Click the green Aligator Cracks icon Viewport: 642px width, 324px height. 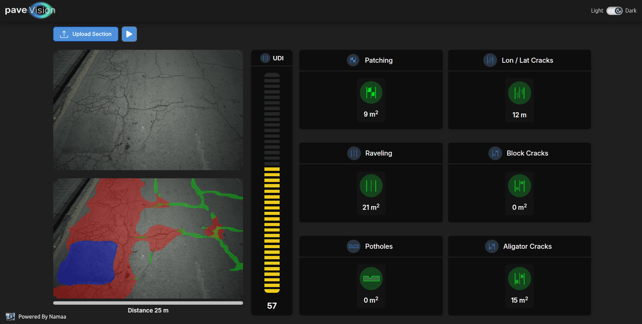tap(519, 279)
